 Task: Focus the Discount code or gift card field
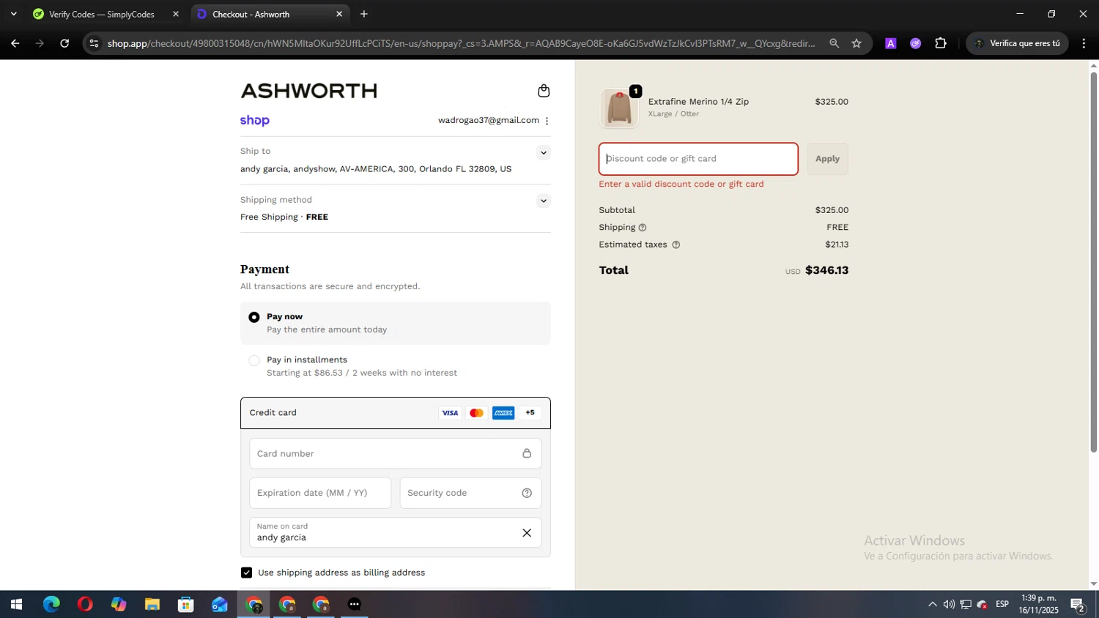pyautogui.click(x=698, y=159)
